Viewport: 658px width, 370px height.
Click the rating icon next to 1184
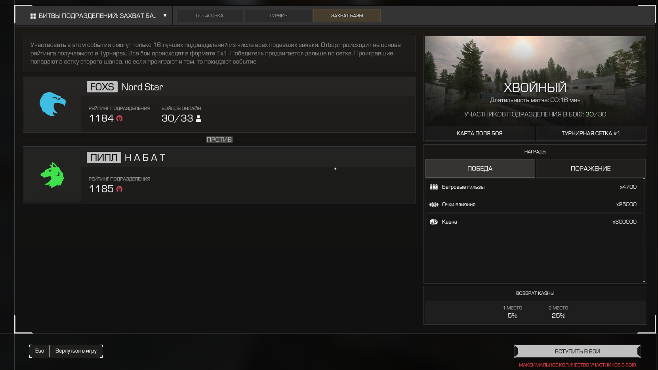[x=119, y=119]
